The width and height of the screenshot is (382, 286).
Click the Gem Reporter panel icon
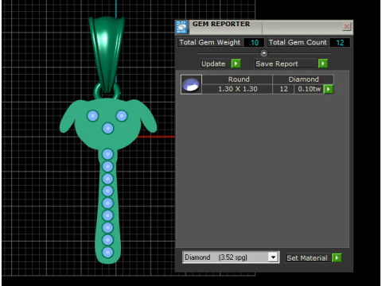coord(182,27)
